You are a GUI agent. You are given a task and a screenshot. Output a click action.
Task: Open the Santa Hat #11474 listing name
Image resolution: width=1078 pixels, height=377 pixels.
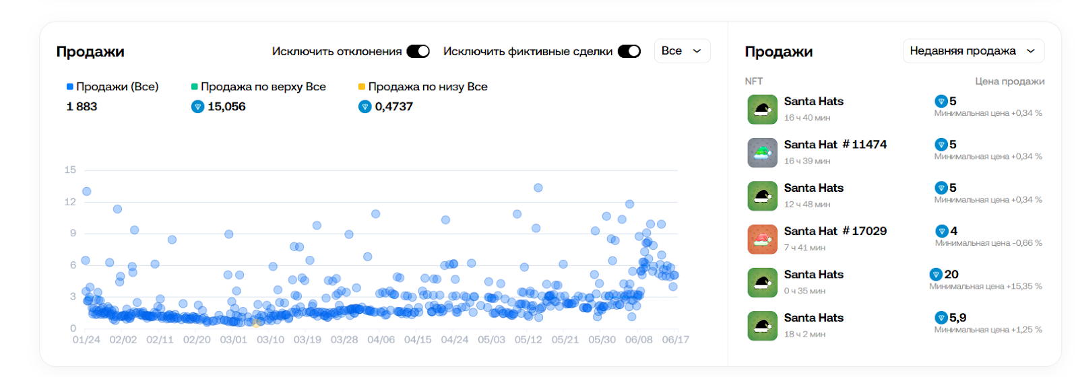pos(835,145)
